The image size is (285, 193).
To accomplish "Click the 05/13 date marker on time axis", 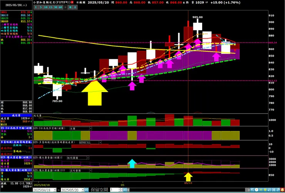I will click(x=188, y=183).
